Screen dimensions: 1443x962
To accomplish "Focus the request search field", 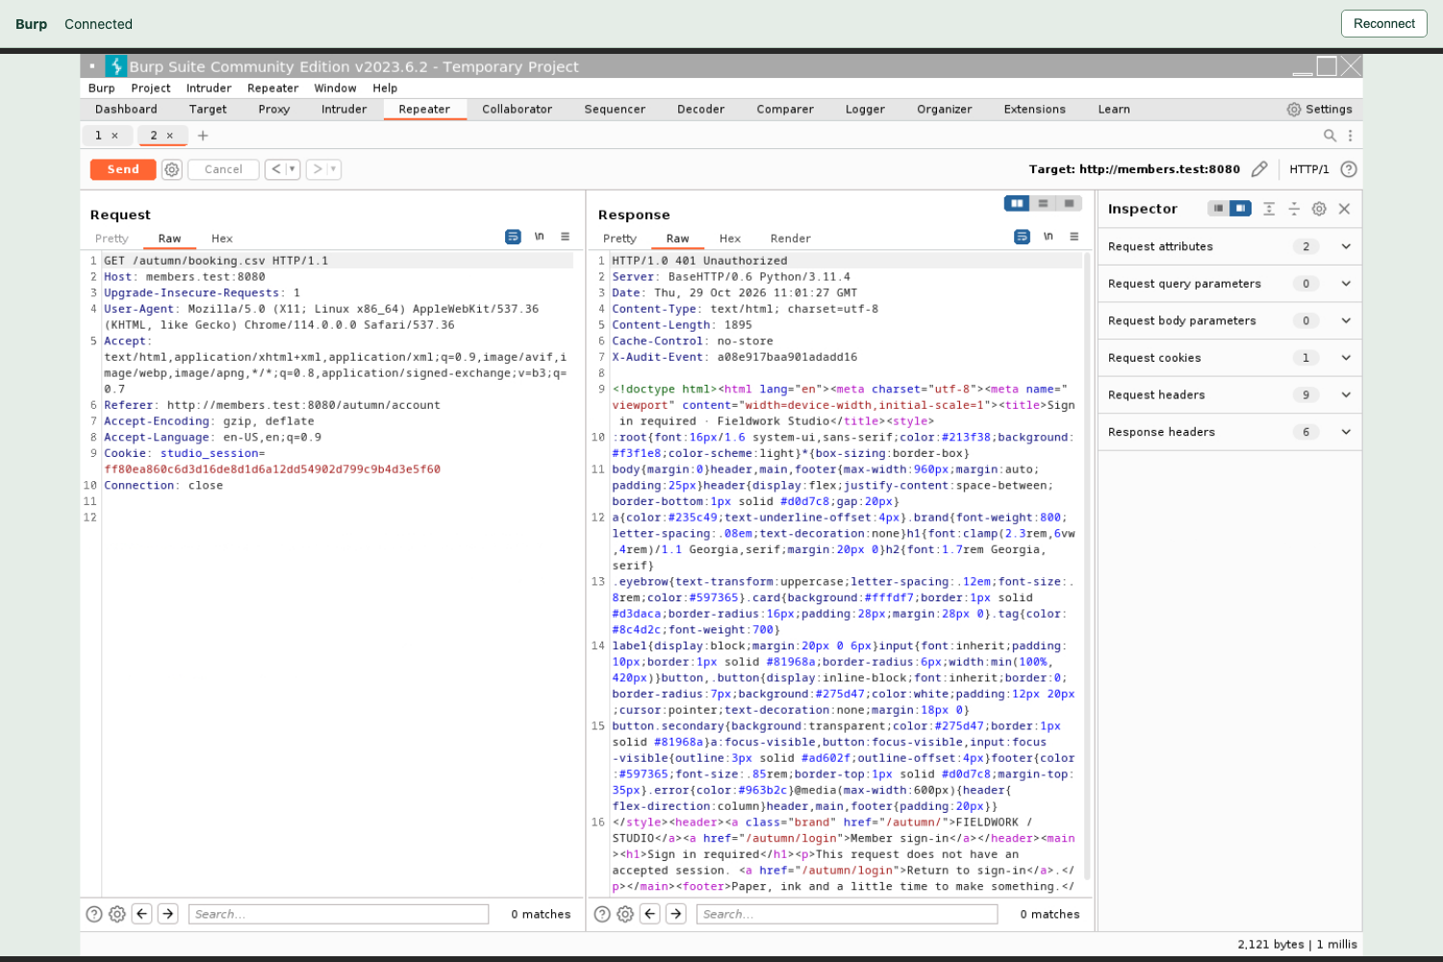I will point(339,914).
